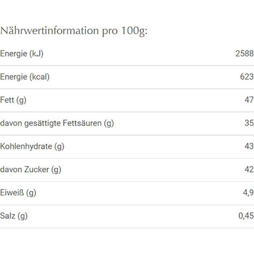The width and height of the screenshot is (254, 254).
Task: Click the saturated fat value 35
Action: click(249, 123)
